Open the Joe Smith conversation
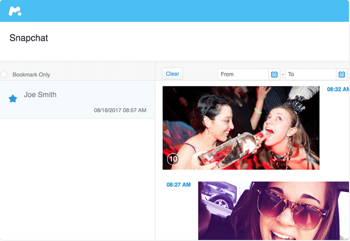This screenshot has height=241, width=350. coord(78,99)
